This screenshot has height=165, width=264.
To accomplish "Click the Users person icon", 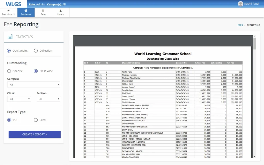I will tap(61, 11).
